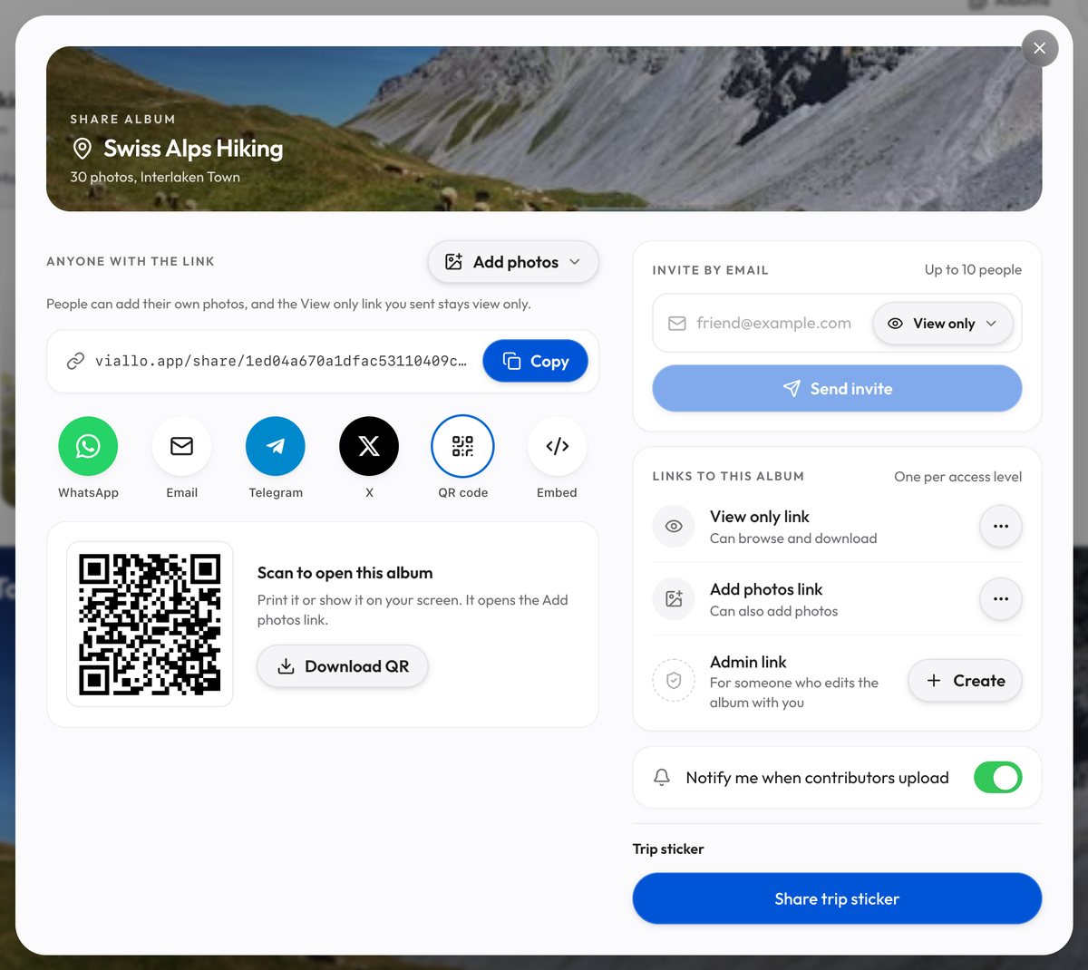
Task: Click the Can browse and download description
Action: (x=793, y=538)
